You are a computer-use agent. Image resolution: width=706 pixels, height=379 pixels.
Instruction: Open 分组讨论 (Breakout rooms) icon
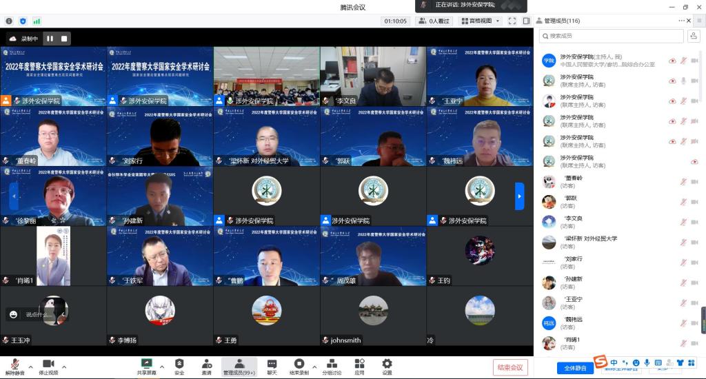click(x=332, y=366)
